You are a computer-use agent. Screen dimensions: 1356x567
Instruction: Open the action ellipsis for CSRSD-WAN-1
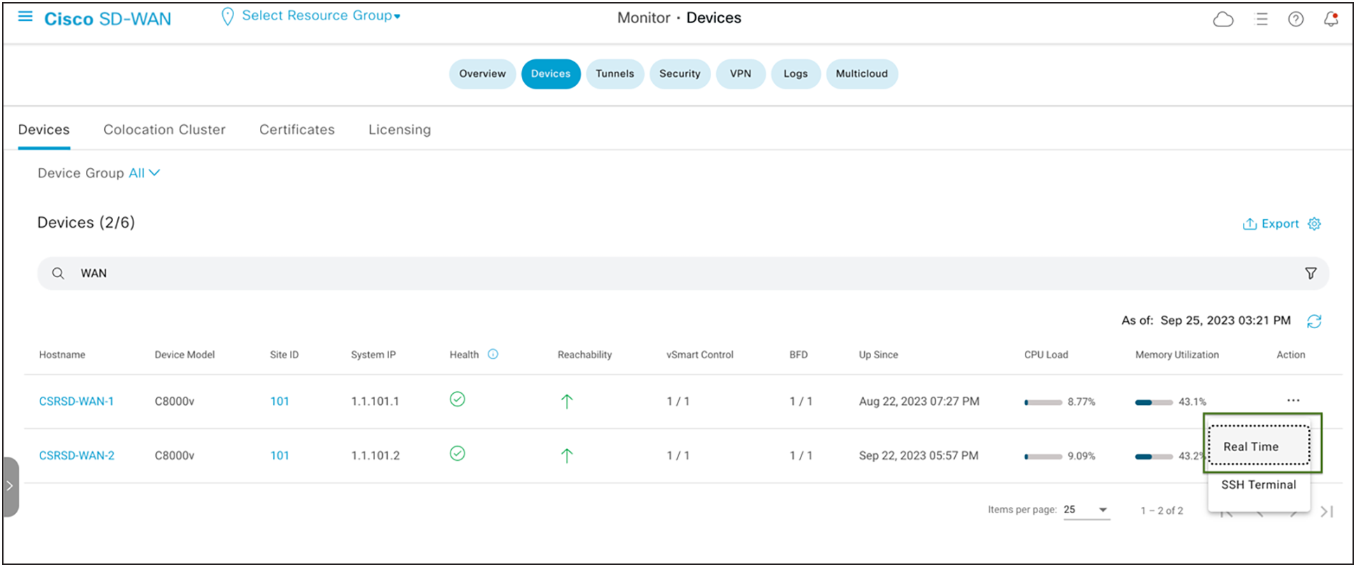(x=1293, y=401)
